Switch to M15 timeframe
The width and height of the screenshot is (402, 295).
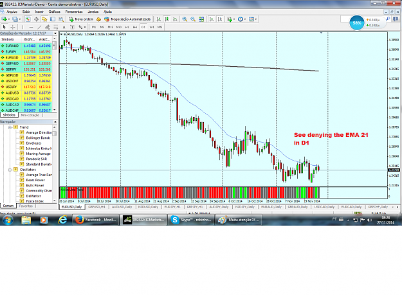111,27
